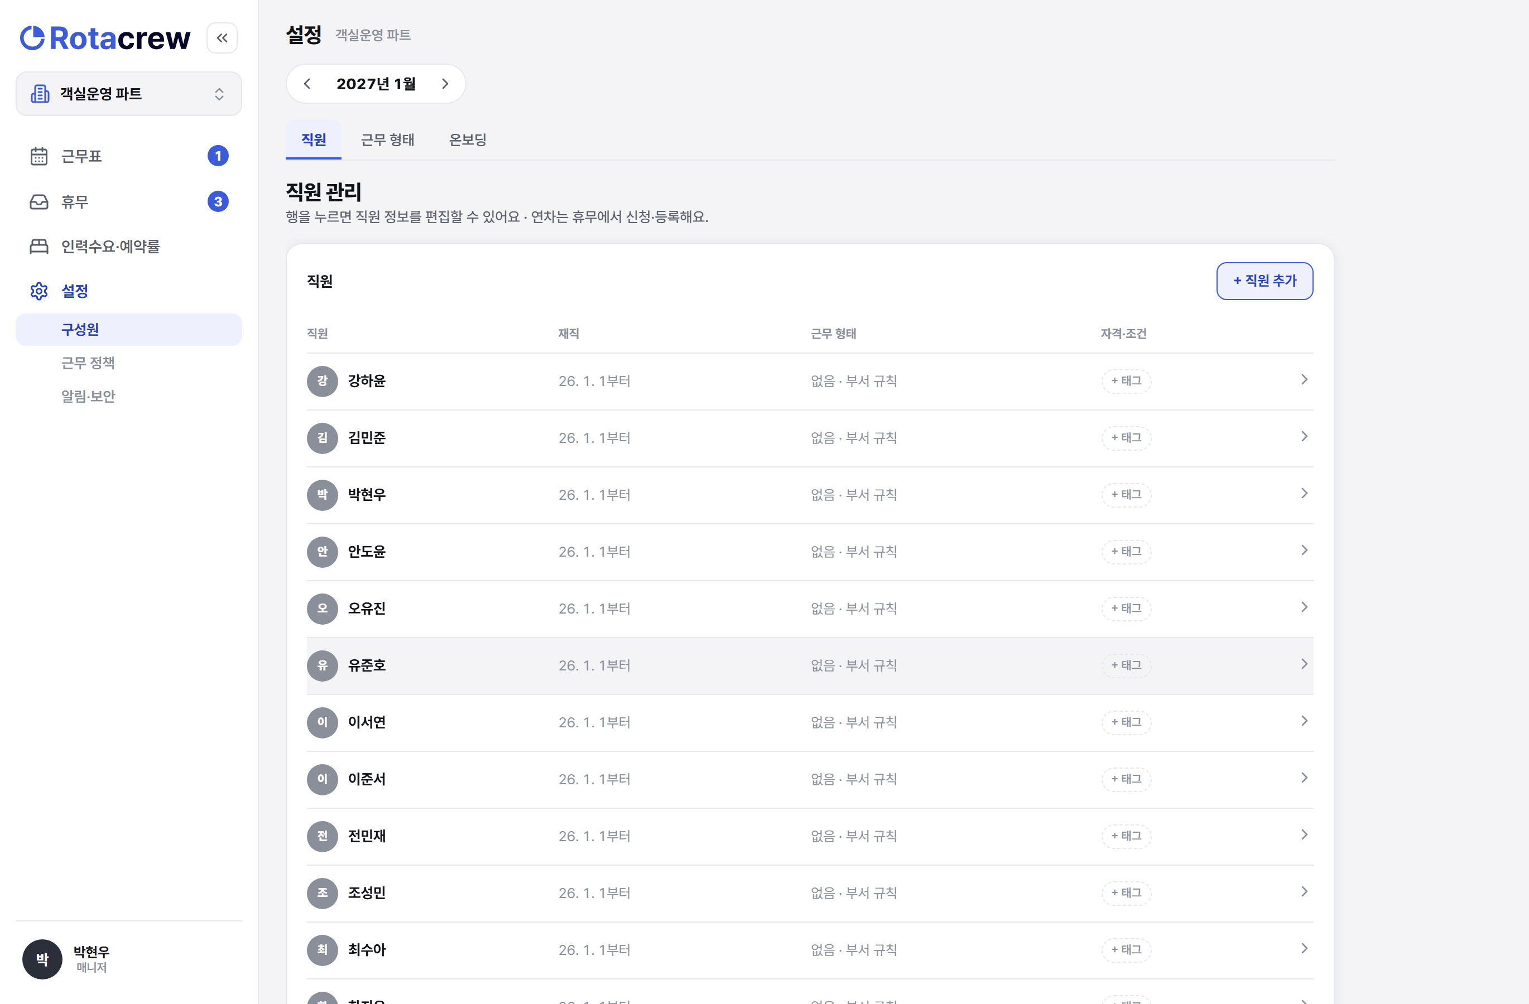
Task: Add a tag for 안도윤
Action: coord(1126,552)
